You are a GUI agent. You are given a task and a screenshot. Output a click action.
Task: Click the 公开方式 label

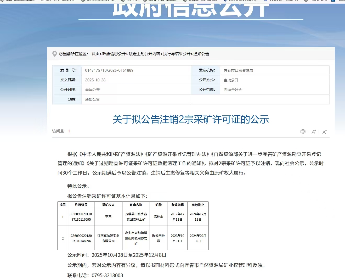coord(207,80)
